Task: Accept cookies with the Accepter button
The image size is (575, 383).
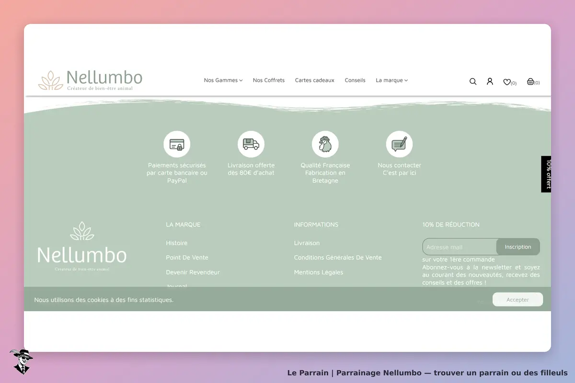Action: click(x=518, y=300)
